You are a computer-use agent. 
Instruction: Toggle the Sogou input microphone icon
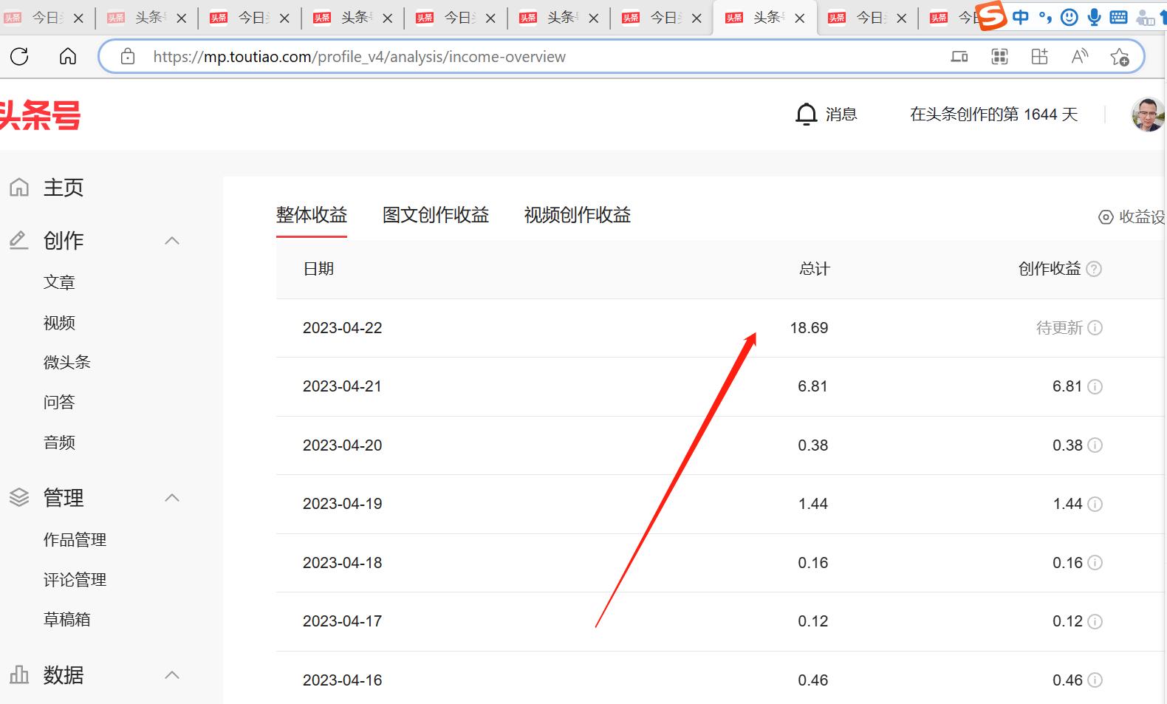[1094, 17]
